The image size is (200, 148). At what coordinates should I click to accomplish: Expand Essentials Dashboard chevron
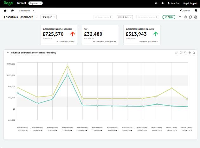coord(36,17)
